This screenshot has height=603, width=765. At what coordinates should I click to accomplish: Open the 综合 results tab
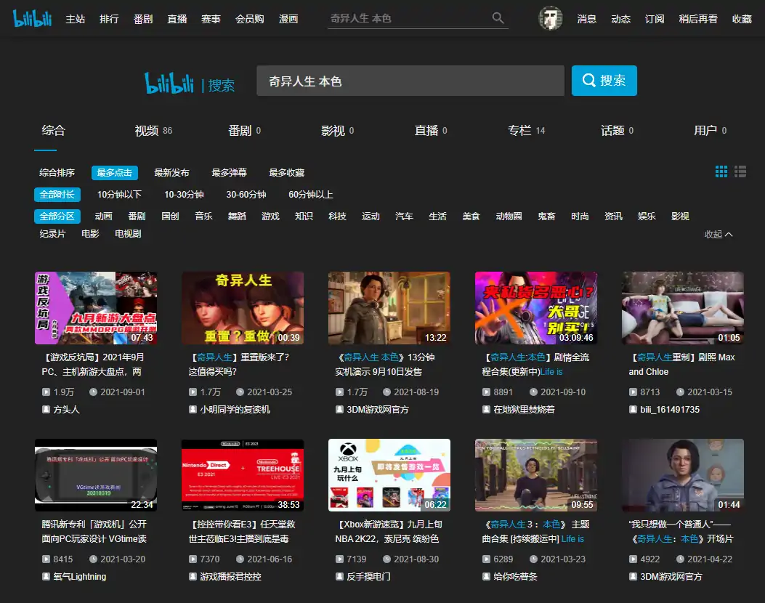(x=53, y=131)
